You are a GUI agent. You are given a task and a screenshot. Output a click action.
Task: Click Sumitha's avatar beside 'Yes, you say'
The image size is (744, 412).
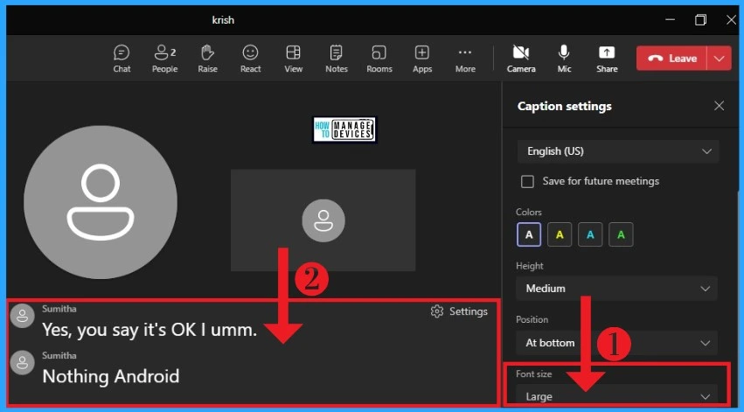point(23,317)
